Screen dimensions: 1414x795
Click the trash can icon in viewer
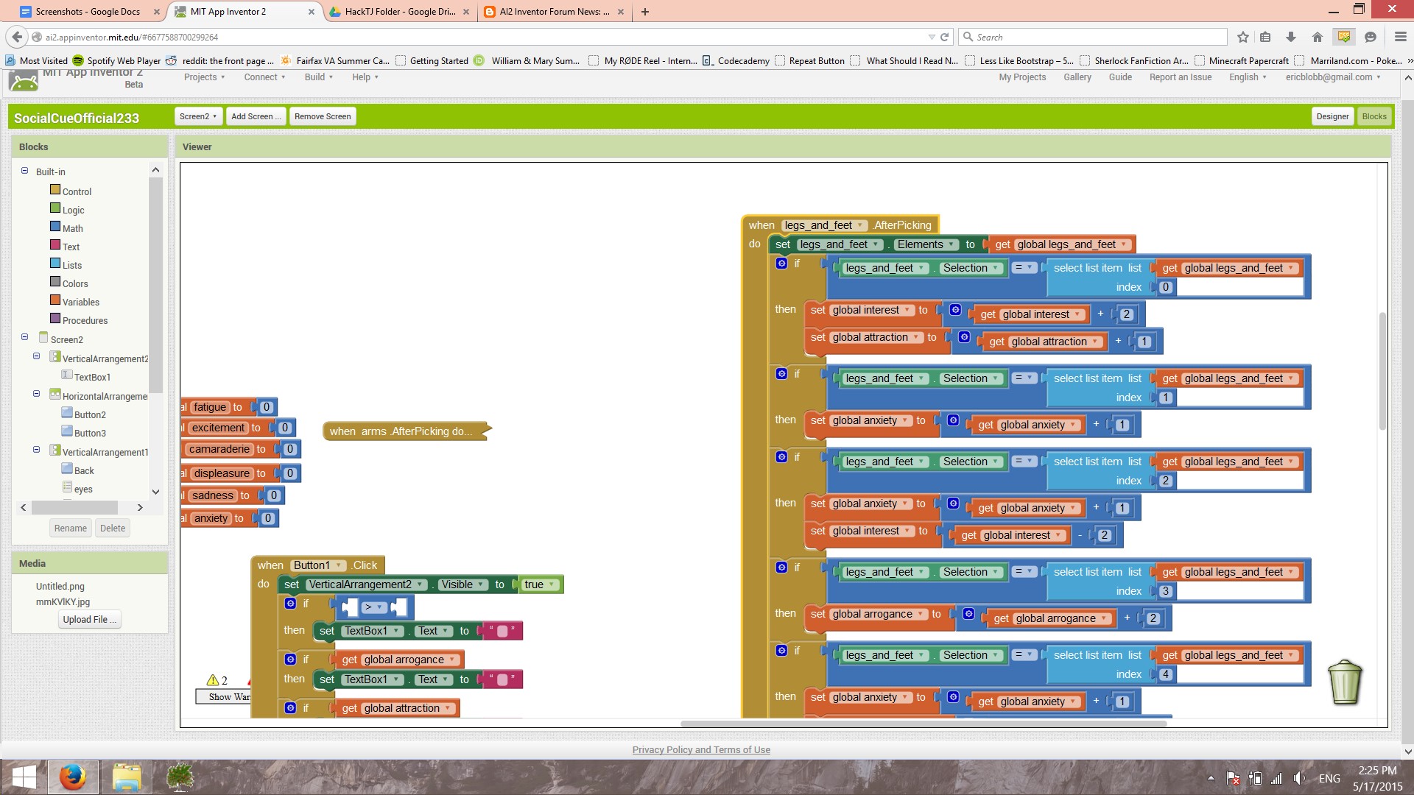[1345, 682]
